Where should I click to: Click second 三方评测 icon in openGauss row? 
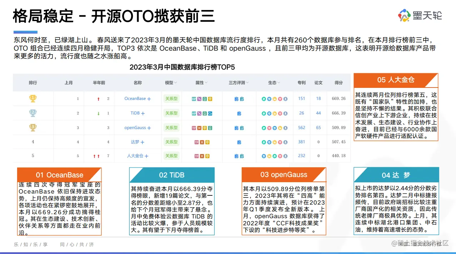242,128
